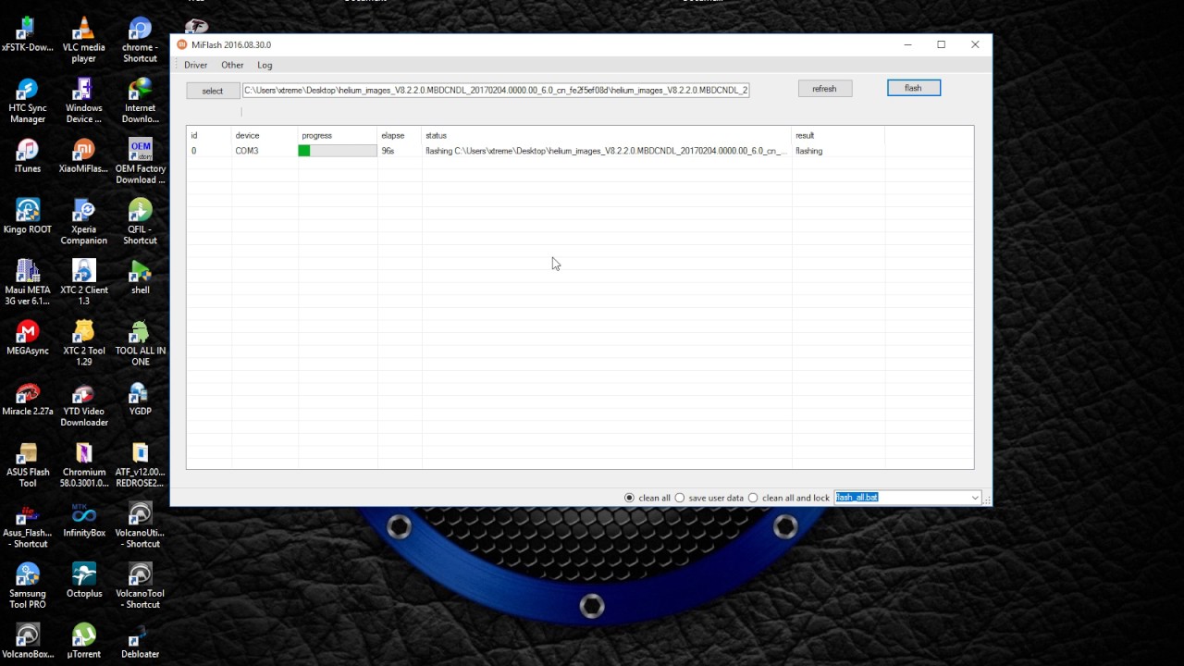Open Xperia Companion icon
Screen dimensions: 1184x666
coord(84,222)
